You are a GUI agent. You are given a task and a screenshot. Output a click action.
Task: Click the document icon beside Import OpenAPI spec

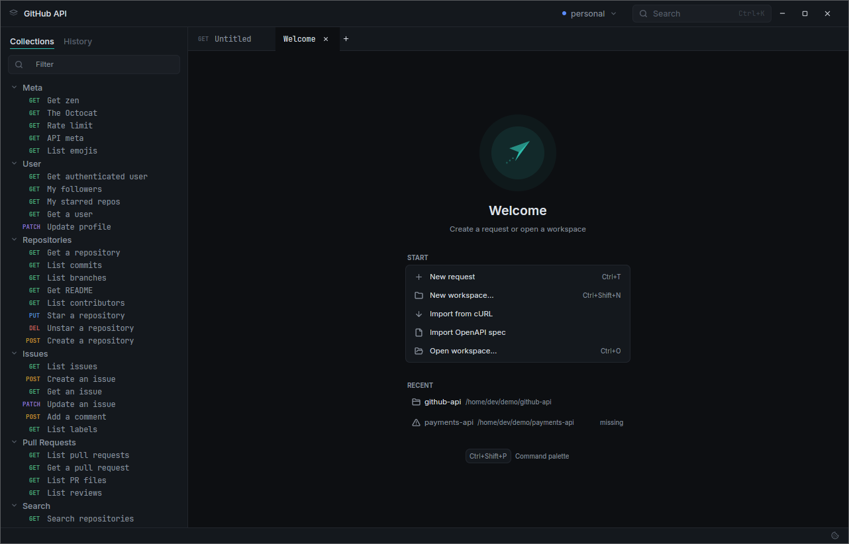pyautogui.click(x=419, y=332)
